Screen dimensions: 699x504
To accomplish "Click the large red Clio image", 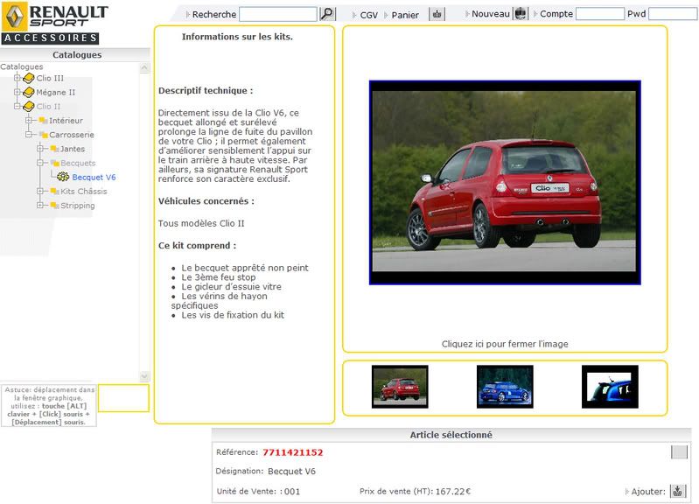I will pyautogui.click(x=505, y=182).
